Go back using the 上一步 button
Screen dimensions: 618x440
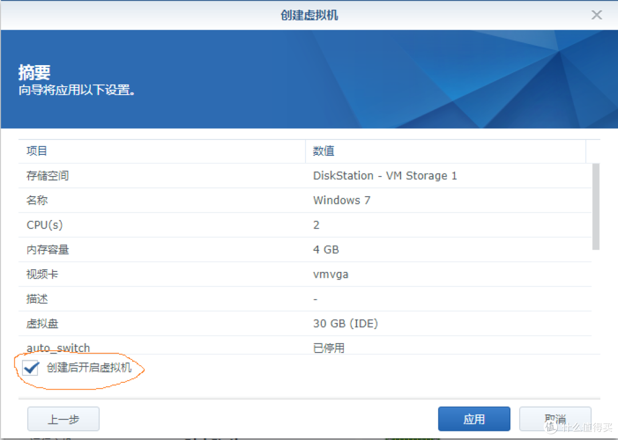(63, 418)
